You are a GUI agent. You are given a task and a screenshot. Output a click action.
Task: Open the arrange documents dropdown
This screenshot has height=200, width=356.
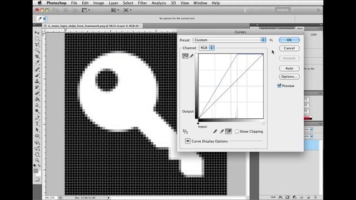click(x=115, y=10)
